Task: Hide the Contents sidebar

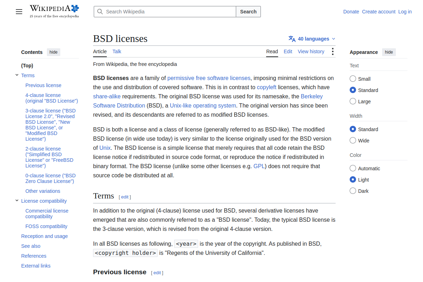Action: click(54, 52)
